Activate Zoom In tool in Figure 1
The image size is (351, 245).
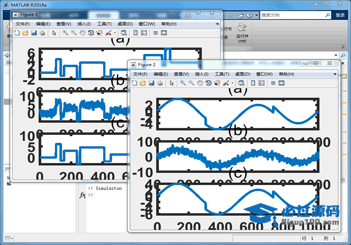click(65, 33)
